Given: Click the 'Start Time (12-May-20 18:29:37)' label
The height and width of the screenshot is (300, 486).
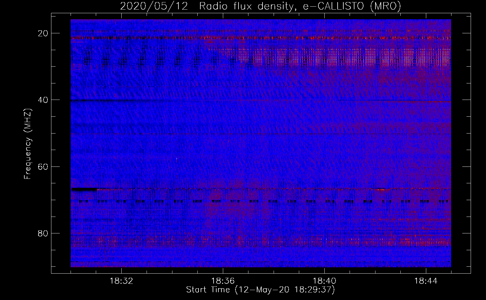Looking at the screenshot, I should (x=260, y=290).
